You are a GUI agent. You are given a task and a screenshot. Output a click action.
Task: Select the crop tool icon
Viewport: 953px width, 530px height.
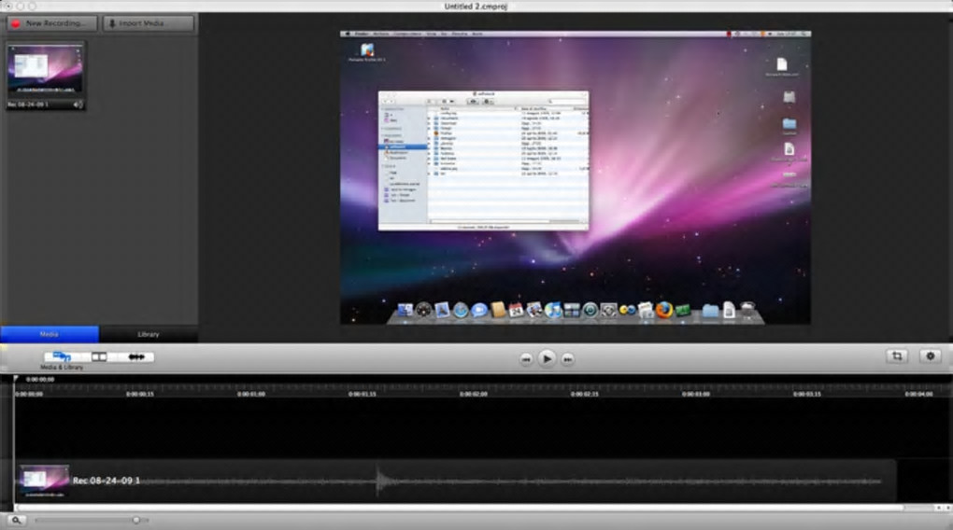point(897,356)
